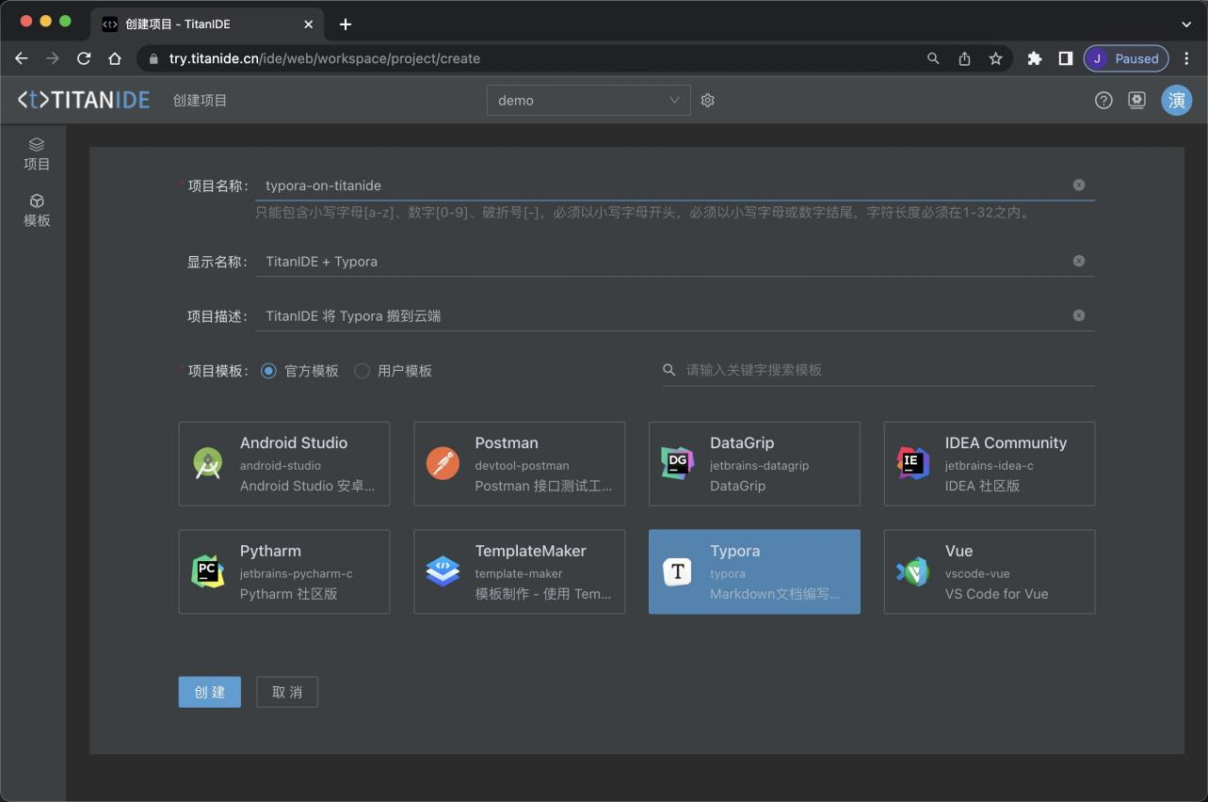The image size is (1208, 802).
Task: Open the help question mark icon
Action: pyautogui.click(x=1103, y=101)
